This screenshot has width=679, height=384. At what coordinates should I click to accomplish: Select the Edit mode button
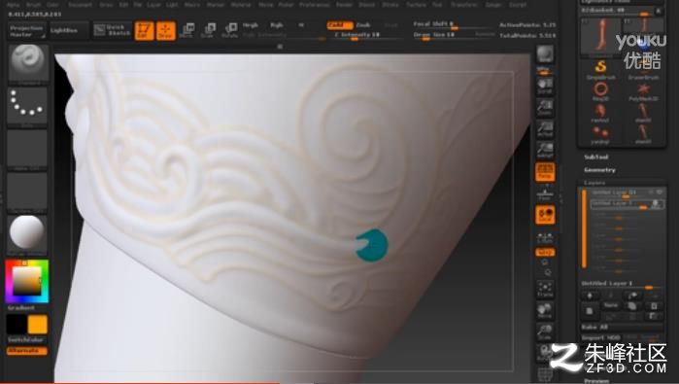(x=144, y=31)
